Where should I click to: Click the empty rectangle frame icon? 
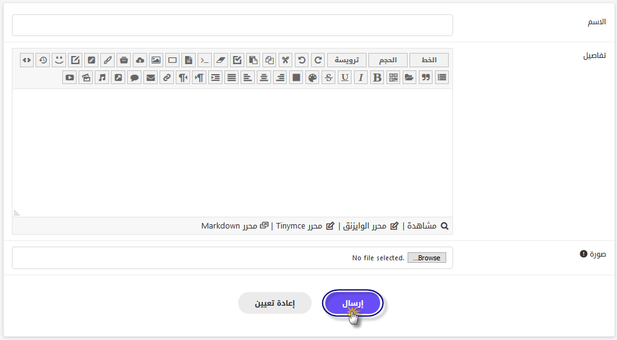click(172, 60)
